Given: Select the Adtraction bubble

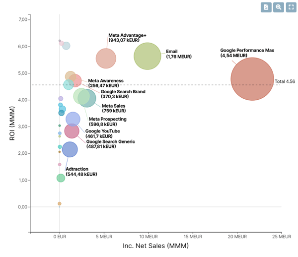Looking at the screenshot, I should tap(70, 149).
